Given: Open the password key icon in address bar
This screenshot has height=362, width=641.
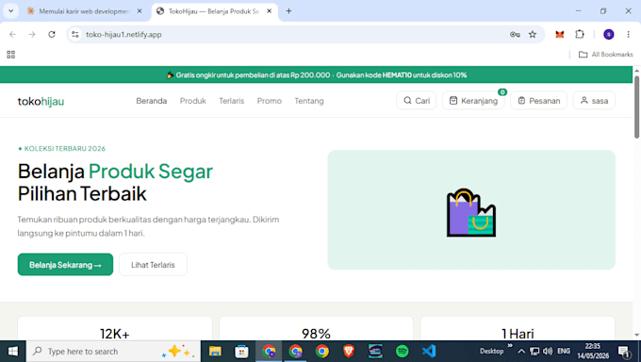Looking at the screenshot, I should point(515,34).
